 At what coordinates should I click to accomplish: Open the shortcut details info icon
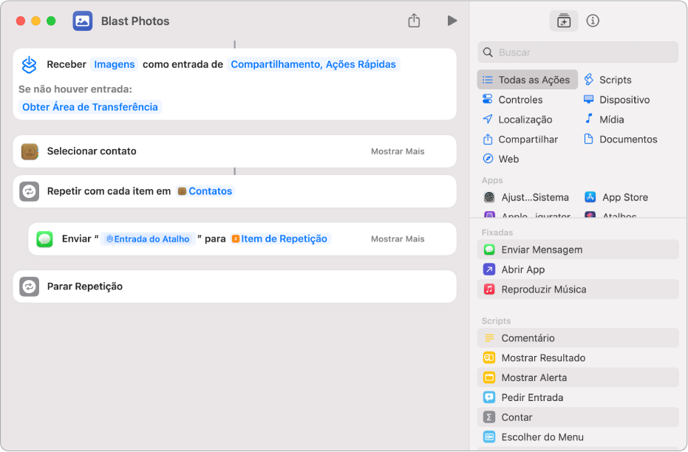(593, 21)
